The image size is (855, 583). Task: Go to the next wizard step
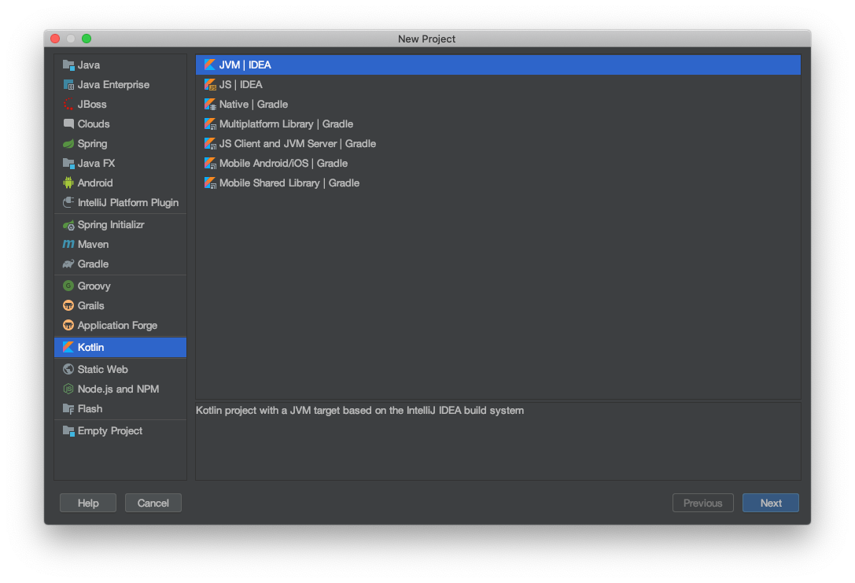pyautogui.click(x=771, y=503)
